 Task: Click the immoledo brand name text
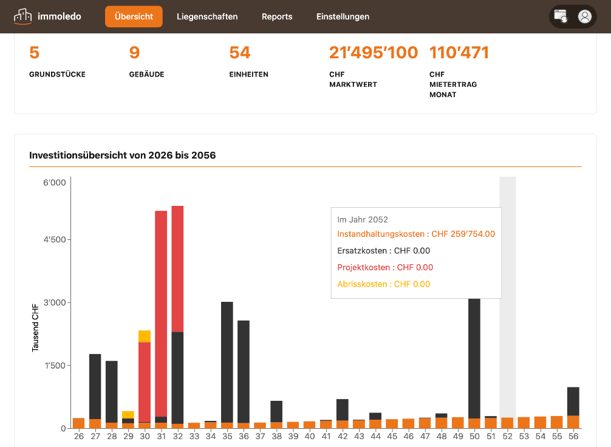click(60, 16)
